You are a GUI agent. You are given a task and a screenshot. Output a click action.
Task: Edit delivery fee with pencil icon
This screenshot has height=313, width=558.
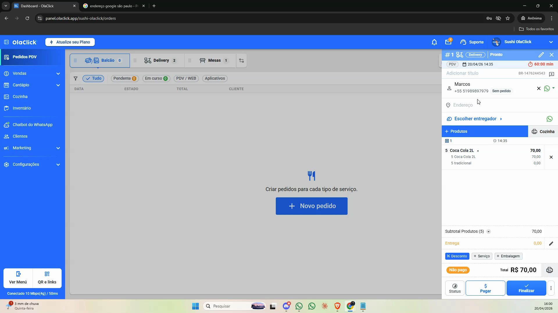point(551,243)
